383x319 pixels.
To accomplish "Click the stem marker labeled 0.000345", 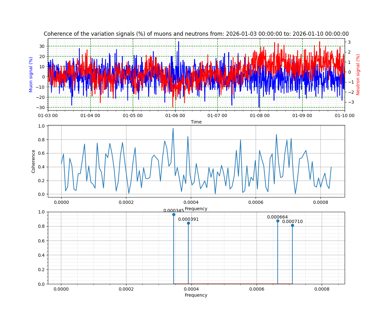I will coord(174,214).
